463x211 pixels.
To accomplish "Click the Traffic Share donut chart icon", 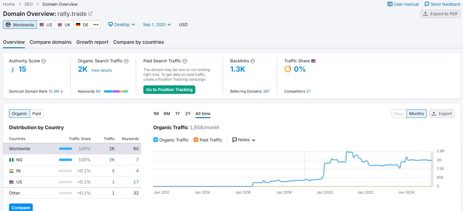I will tap(288, 69).
